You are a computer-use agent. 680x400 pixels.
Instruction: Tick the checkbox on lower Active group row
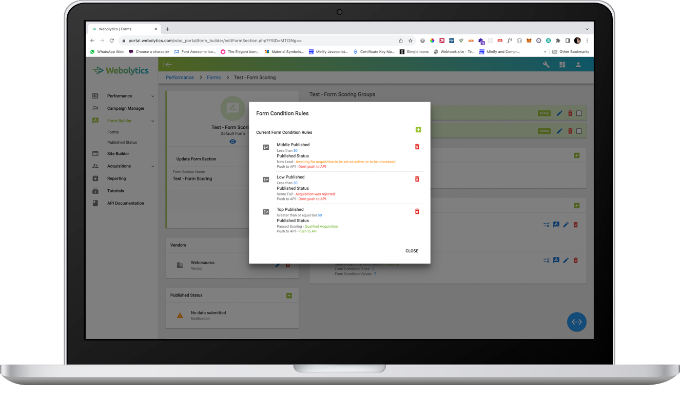[x=579, y=131]
